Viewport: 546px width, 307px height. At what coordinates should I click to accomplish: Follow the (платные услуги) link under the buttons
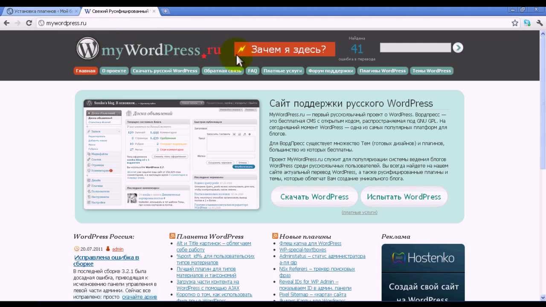pos(360,212)
